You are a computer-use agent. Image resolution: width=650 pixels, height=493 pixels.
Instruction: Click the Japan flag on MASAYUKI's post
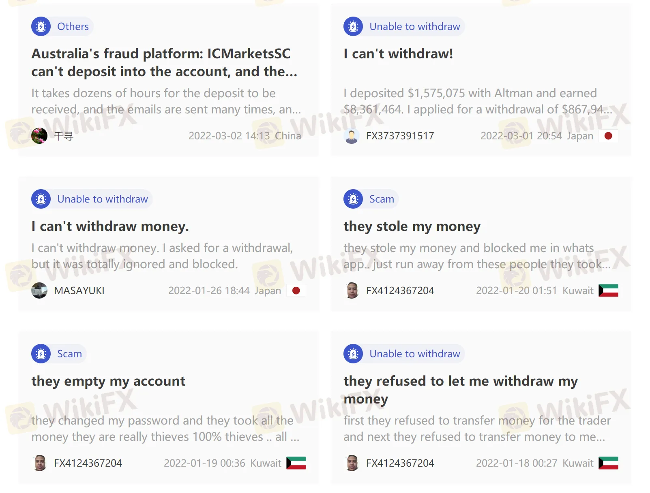coord(296,290)
